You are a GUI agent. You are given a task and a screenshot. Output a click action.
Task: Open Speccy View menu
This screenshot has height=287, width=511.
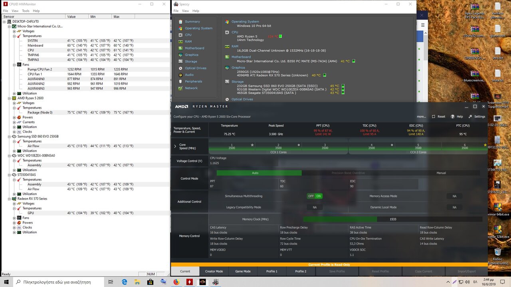tap(185, 11)
